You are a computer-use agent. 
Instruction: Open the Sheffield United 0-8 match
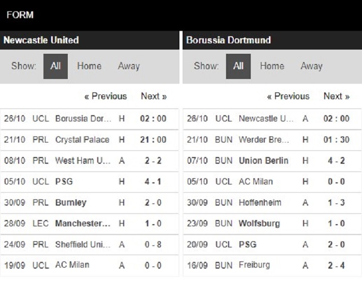point(89,244)
